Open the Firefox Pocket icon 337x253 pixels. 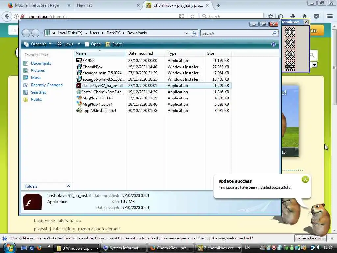316,16
